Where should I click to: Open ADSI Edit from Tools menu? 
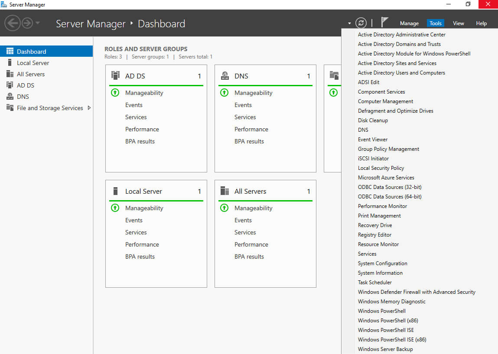(x=368, y=82)
